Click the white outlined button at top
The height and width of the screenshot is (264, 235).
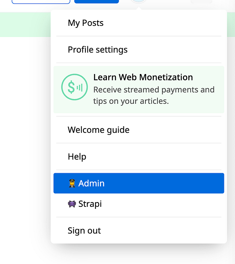41,2
